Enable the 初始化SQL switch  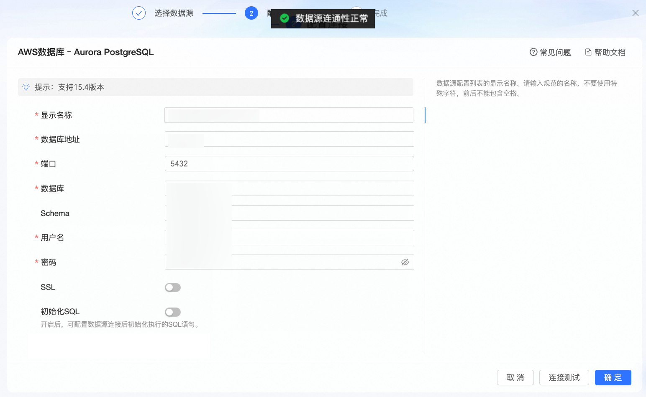[173, 312]
